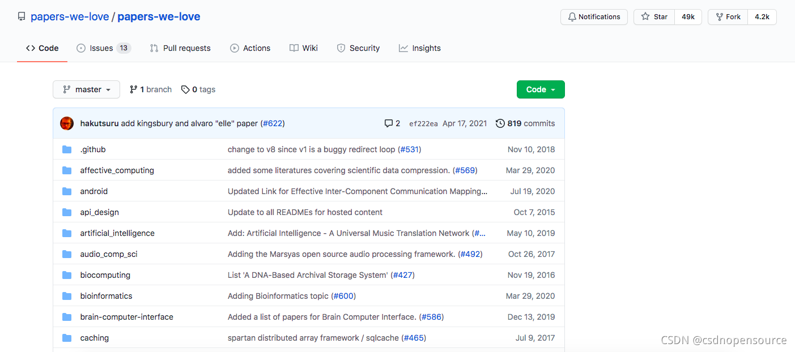View the 4.2k forks count
This screenshot has width=795, height=352.
click(762, 17)
